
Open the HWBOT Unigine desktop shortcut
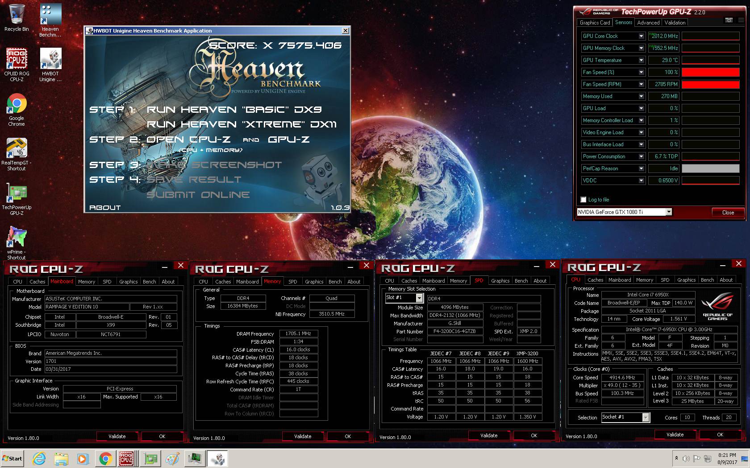click(x=50, y=65)
